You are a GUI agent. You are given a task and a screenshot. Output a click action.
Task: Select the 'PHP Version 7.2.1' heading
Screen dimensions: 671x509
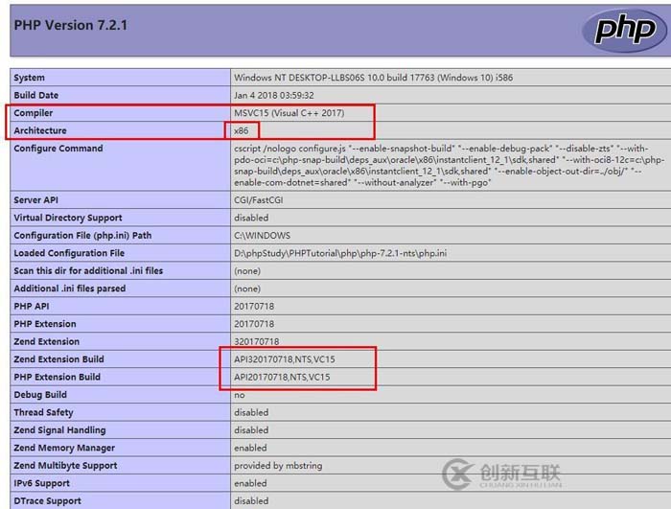point(71,25)
